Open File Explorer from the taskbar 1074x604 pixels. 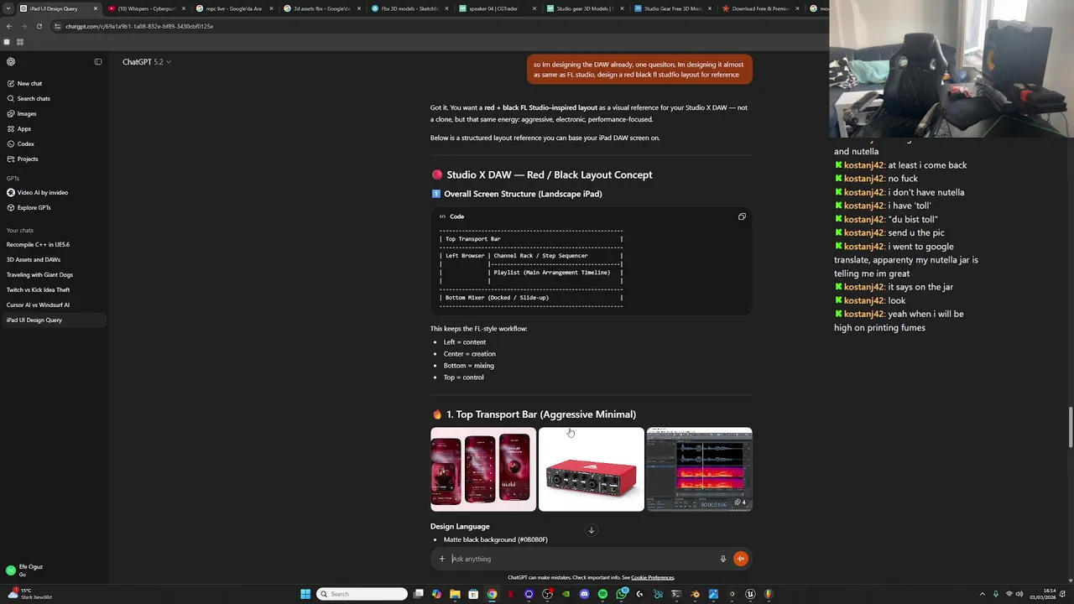point(455,594)
